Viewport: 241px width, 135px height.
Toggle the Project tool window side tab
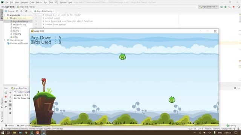(2, 15)
